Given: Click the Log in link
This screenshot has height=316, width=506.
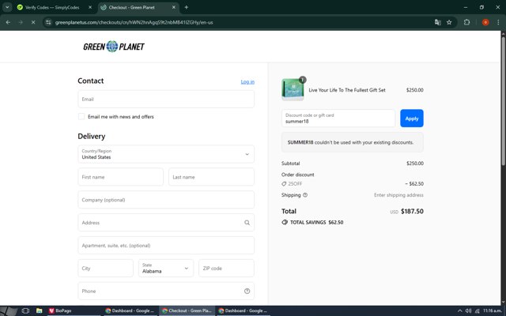Looking at the screenshot, I should tap(247, 81).
